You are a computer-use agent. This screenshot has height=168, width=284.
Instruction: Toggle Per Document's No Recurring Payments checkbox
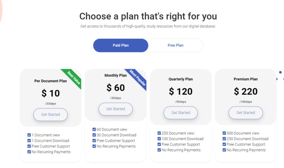29,152
